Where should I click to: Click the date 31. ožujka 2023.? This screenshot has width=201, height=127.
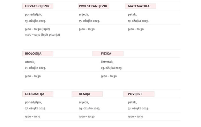point(138,108)
